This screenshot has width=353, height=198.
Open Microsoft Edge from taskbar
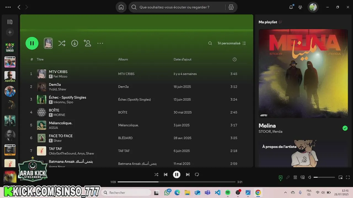coord(177,193)
